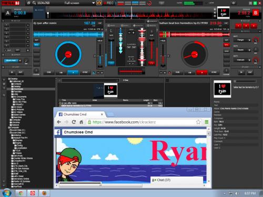Viewport: 263px width, 197px height.
Task: Click the red deck B letter badge
Action: [x=256, y=13]
